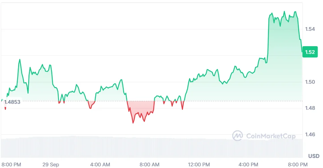
Task: Select the 4:00 AM time axis label
Action: [x=100, y=165]
